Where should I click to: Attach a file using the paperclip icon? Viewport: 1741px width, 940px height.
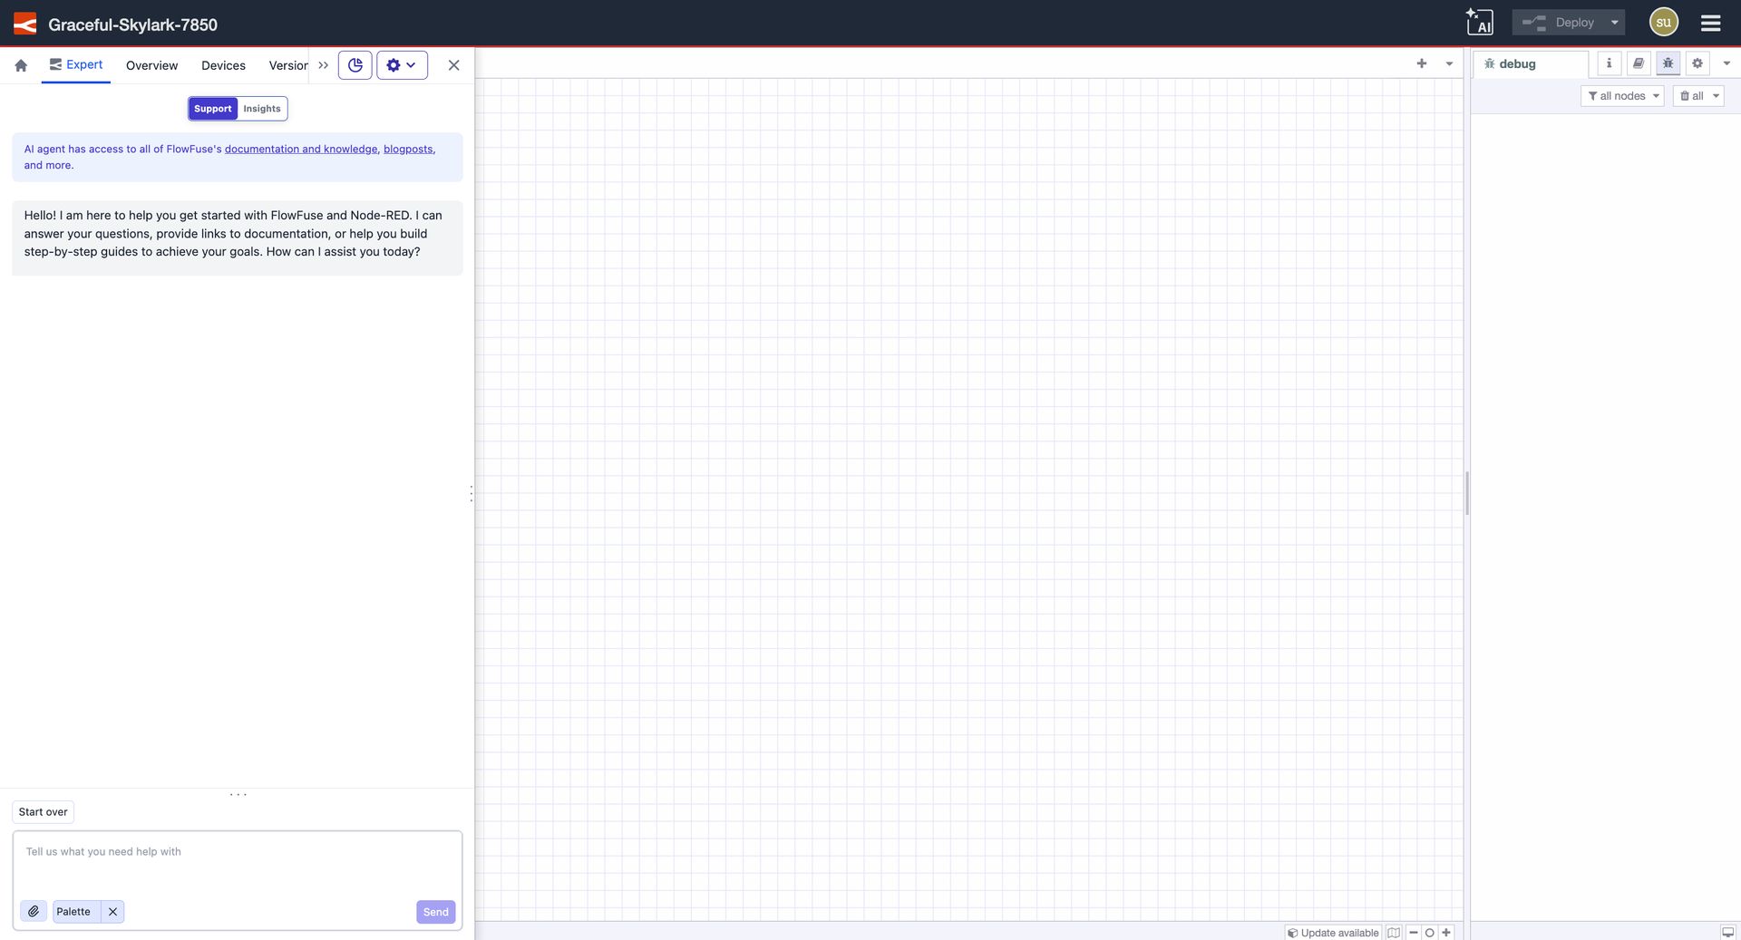[34, 911]
